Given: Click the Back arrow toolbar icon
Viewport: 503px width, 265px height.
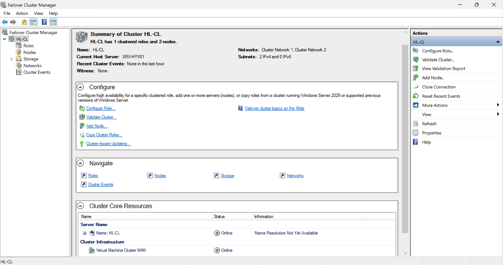Looking at the screenshot, I should 5,22.
